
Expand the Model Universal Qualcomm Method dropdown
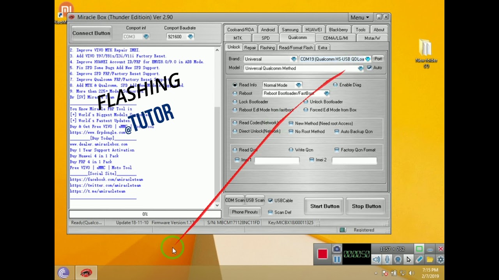(361, 68)
